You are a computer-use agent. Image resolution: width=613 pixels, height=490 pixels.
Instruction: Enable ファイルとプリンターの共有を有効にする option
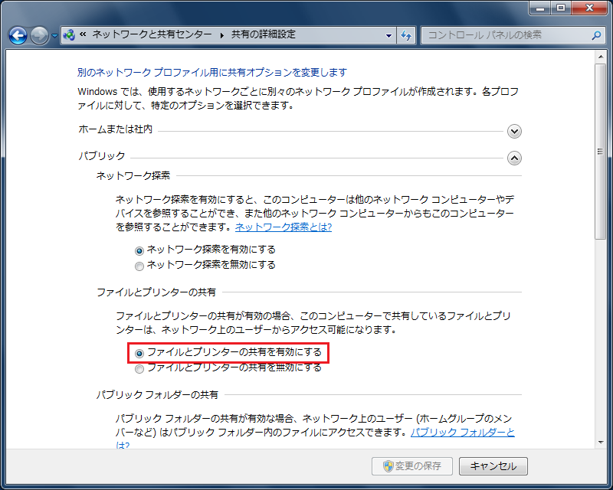[x=139, y=353]
